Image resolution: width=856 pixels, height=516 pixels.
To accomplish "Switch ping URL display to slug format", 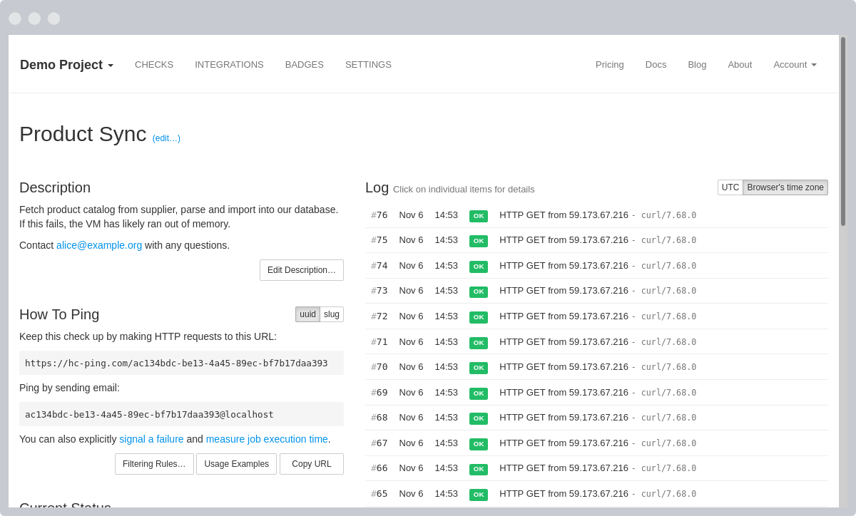I will (x=331, y=314).
